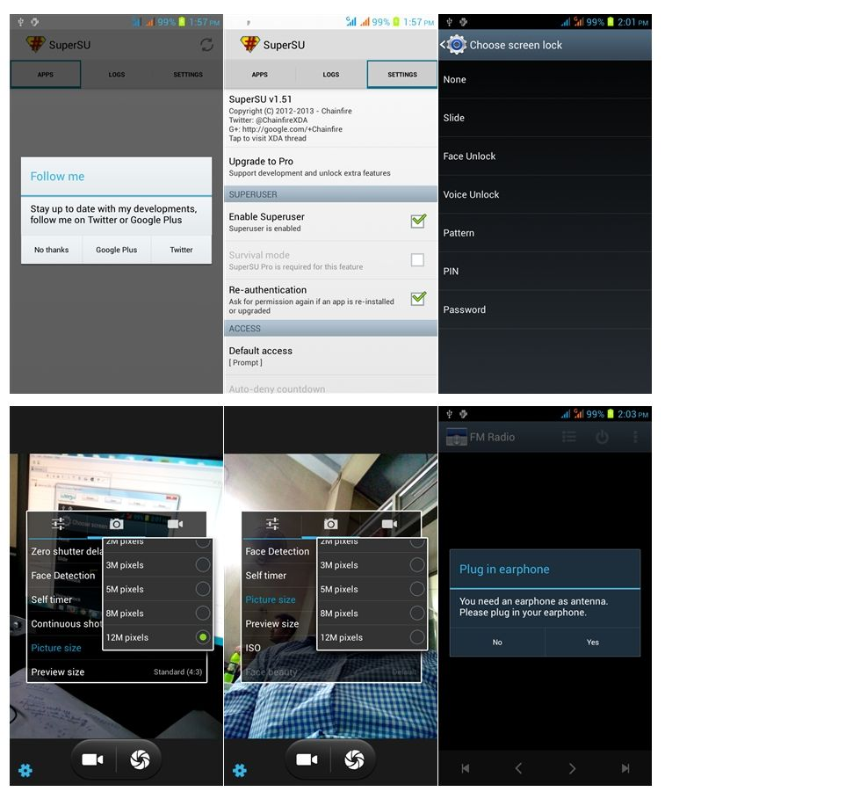860x799 pixels.
Task: Open video camcorder tab in Zero shutter delay camera menu
Action: tap(176, 524)
